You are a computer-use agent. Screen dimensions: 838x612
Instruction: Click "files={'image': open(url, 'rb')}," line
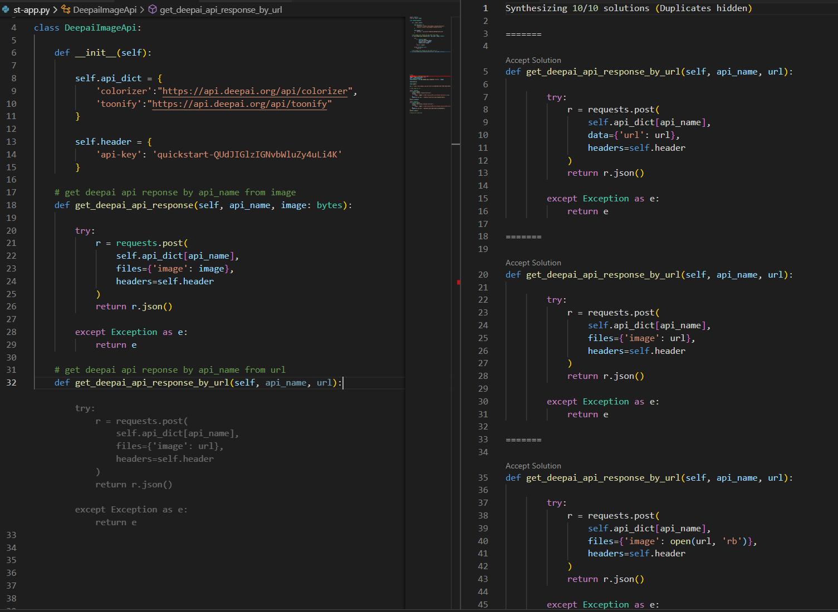pos(673,541)
